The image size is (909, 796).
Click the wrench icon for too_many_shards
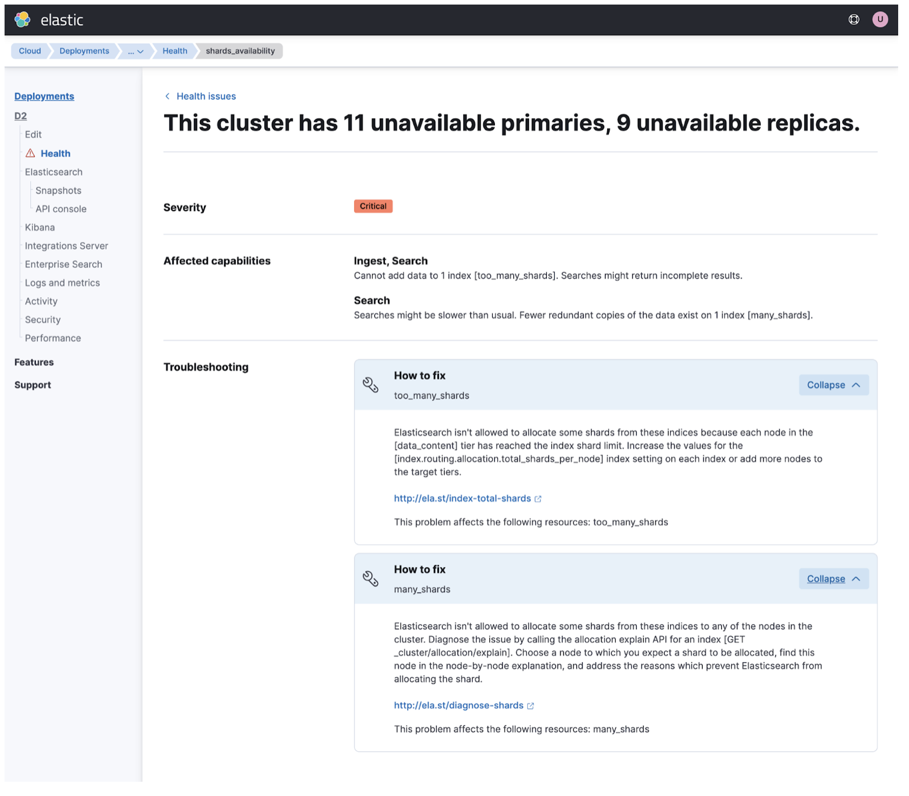pyautogui.click(x=371, y=385)
